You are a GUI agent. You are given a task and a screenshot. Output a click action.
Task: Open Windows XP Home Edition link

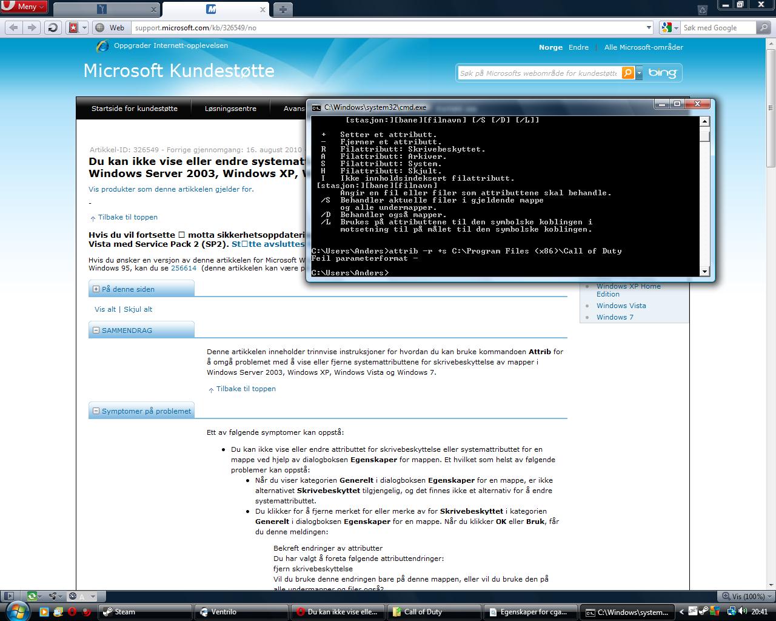[x=628, y=290]
